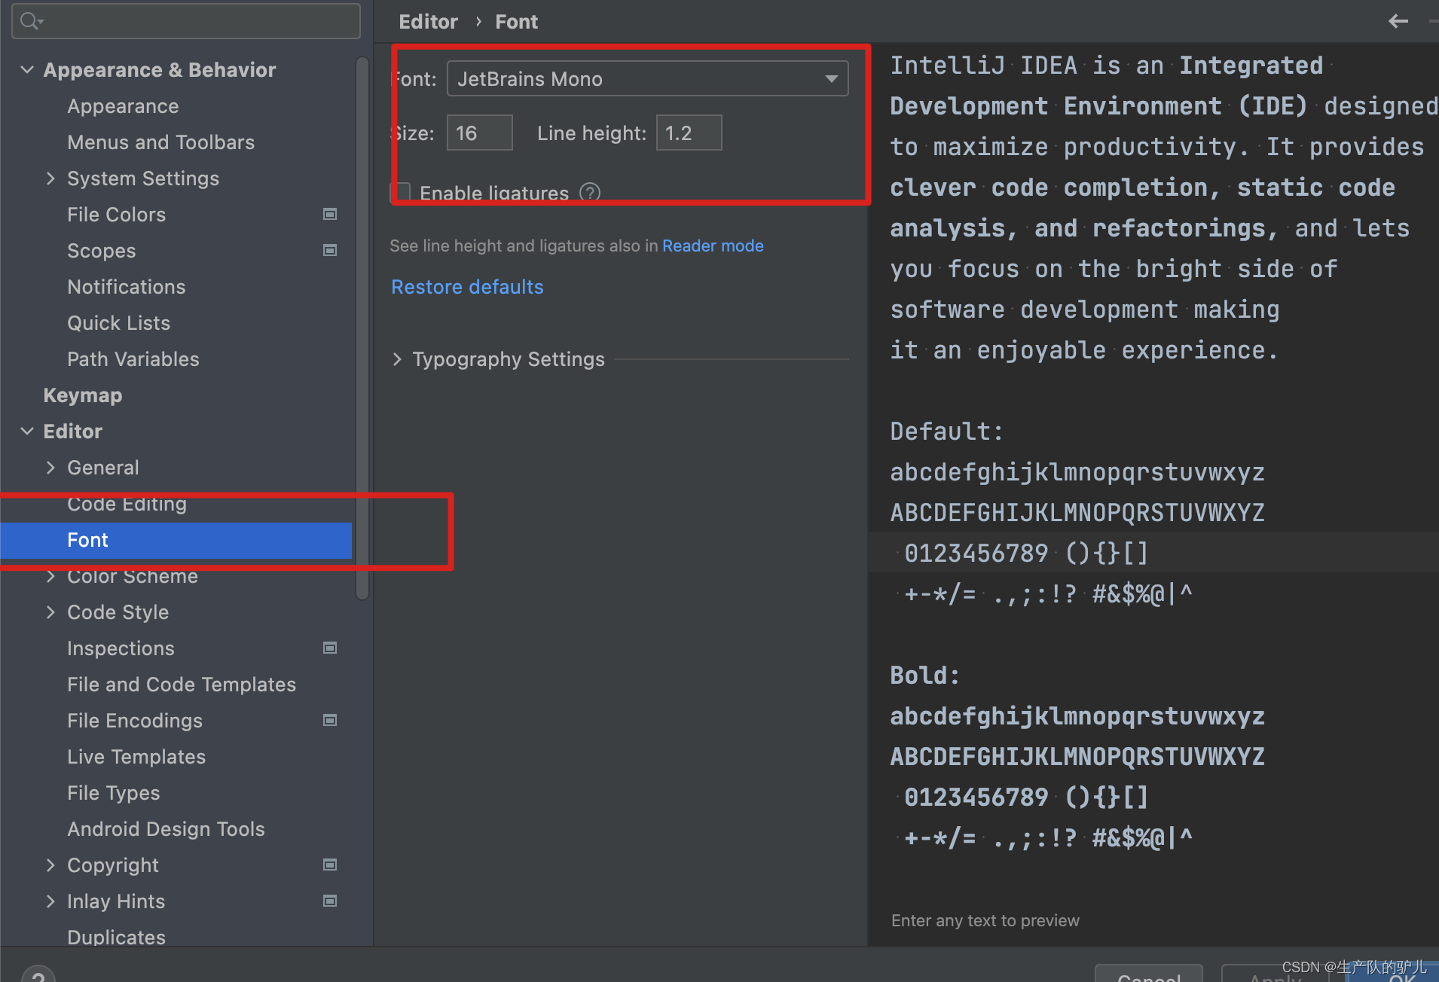This screenshot has width=1439, height=982.
Task: Expand Typography Settings section
Action: point(397,359)
